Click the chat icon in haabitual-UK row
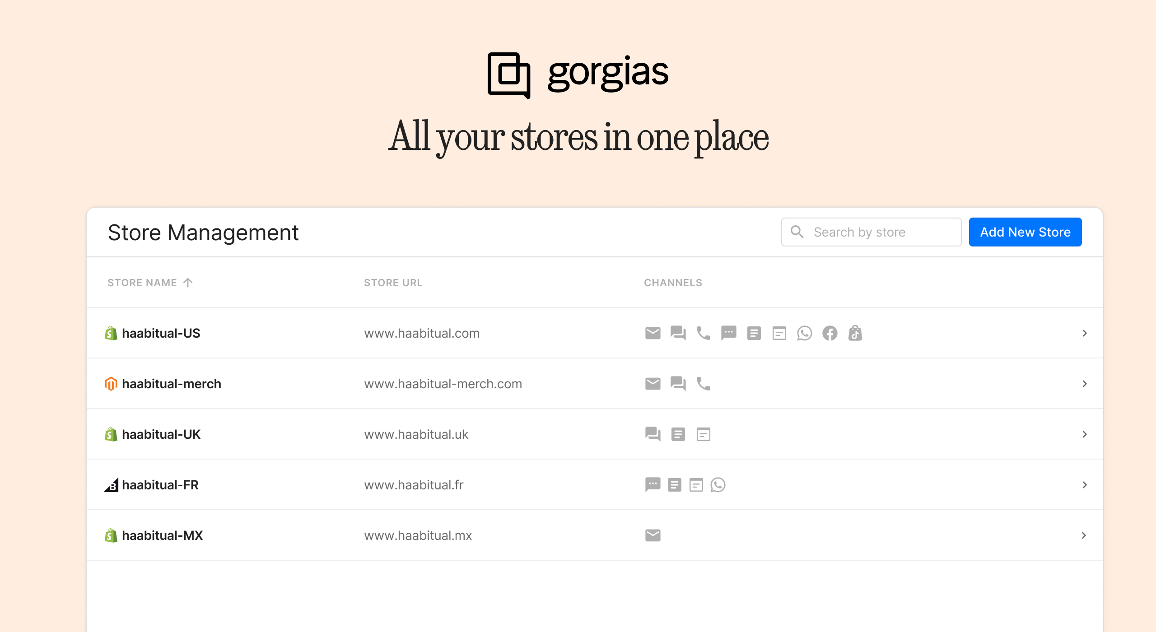This screenshot has width=1156, height=632. [x=653, y=434]
